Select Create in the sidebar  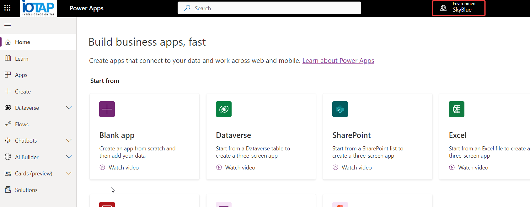[38, 91]
